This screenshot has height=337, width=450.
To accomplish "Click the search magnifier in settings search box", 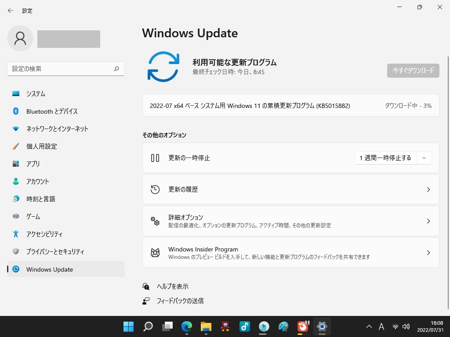I will (116, 69).
